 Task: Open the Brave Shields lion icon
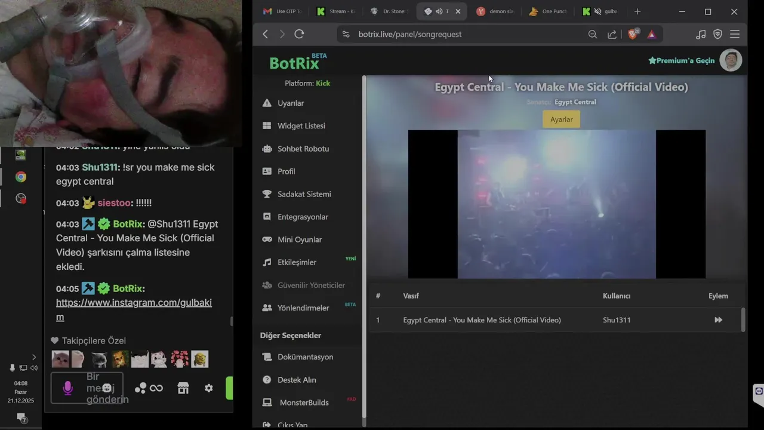[x=633, y=33]
